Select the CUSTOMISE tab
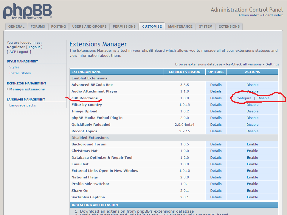The height and width of the screenshot is (215, 287). 152,26
